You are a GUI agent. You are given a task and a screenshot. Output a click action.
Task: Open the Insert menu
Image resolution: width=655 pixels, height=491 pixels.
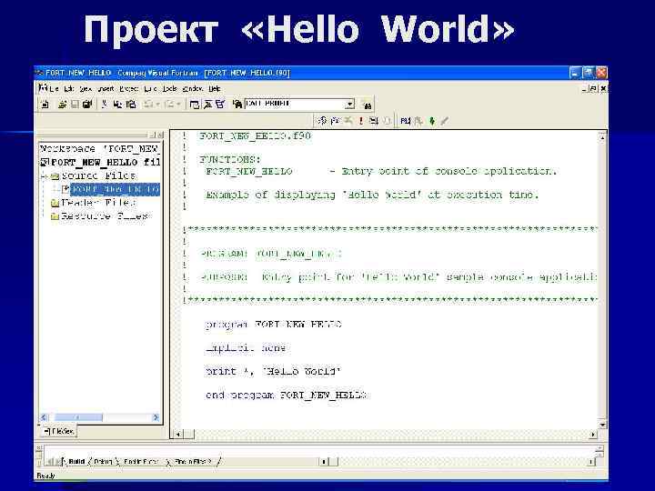(x=106, y=89)
